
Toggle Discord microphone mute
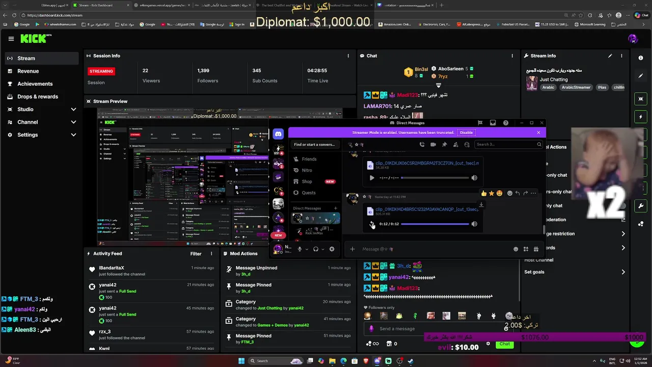pos(300,249)
